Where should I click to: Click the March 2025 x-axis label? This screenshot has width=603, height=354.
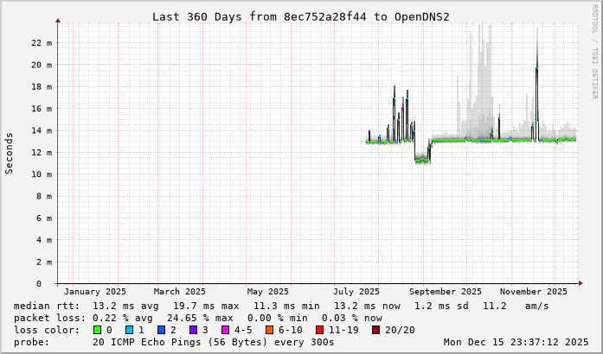[x=179, y=292]
